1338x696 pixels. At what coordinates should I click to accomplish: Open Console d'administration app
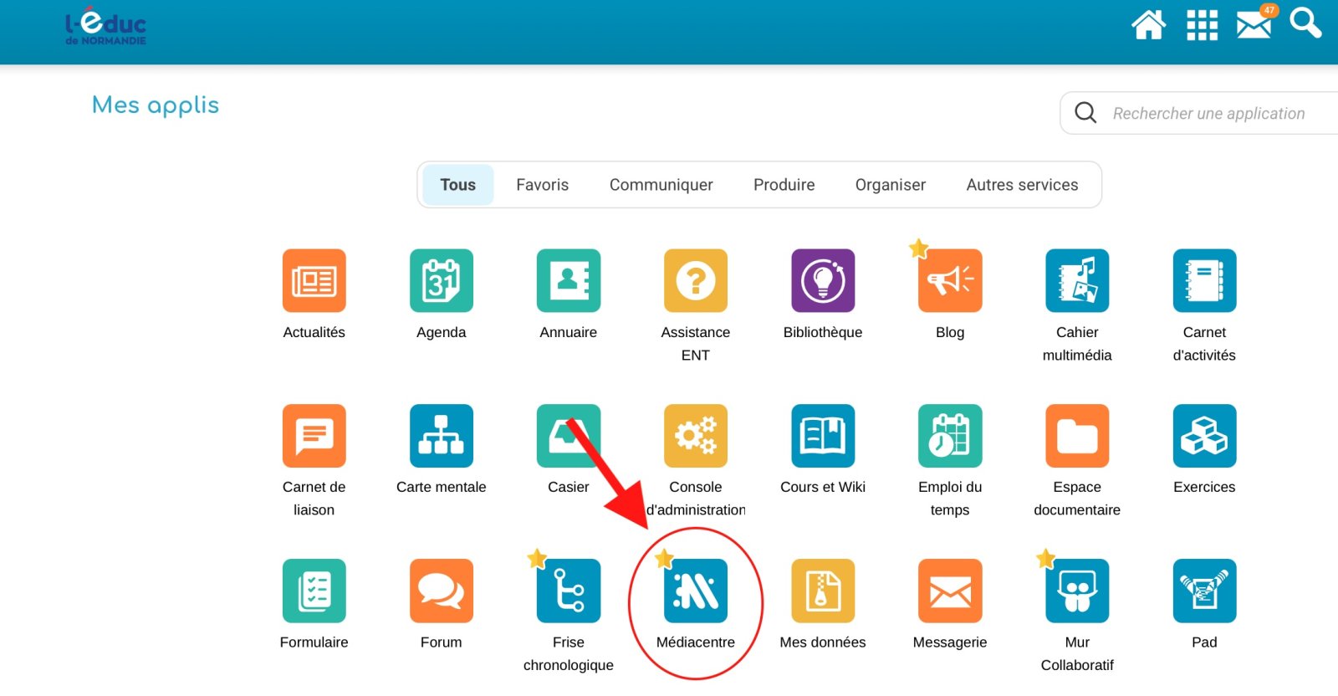click(695, 436)
